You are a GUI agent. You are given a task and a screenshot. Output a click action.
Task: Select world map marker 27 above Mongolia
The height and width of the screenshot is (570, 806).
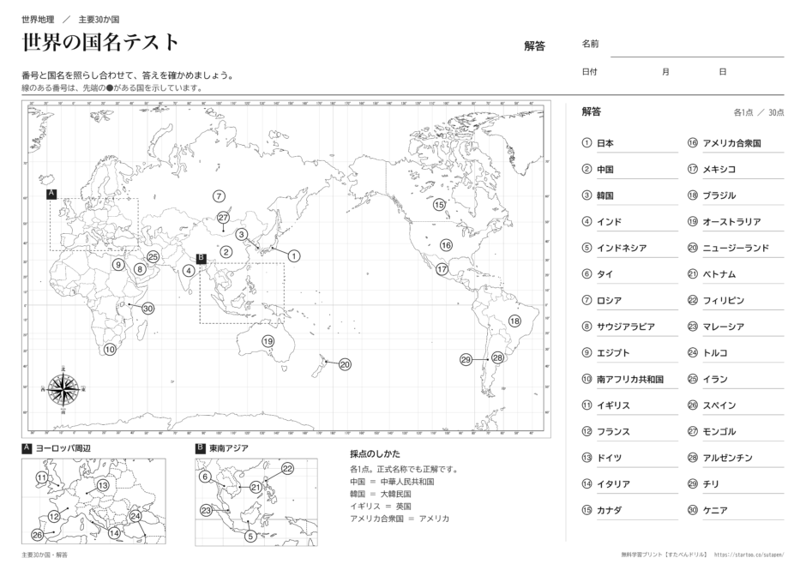[x=223, y=218]
